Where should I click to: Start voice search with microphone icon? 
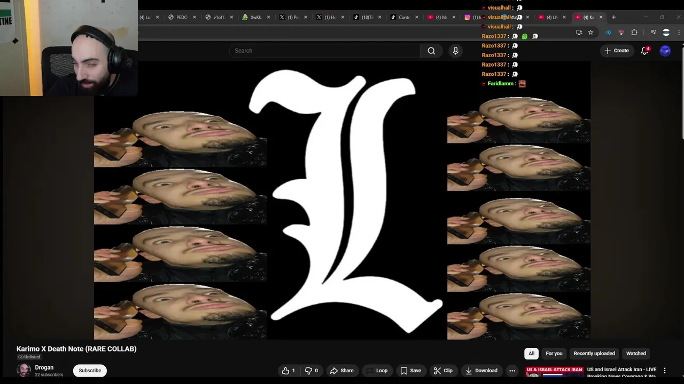click(x=455, y=51)
